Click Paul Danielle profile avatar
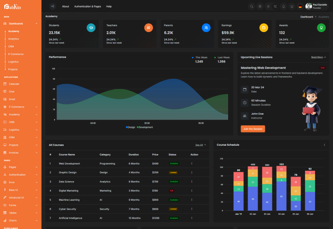333x229 pixels. pyautogui.click(x=308, y=6)
